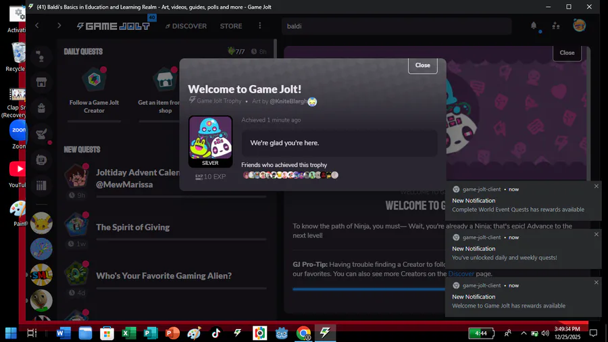Open Microsoft Store from the taskbar
Screen dimensions: 608x342
[x=107, y=333]
